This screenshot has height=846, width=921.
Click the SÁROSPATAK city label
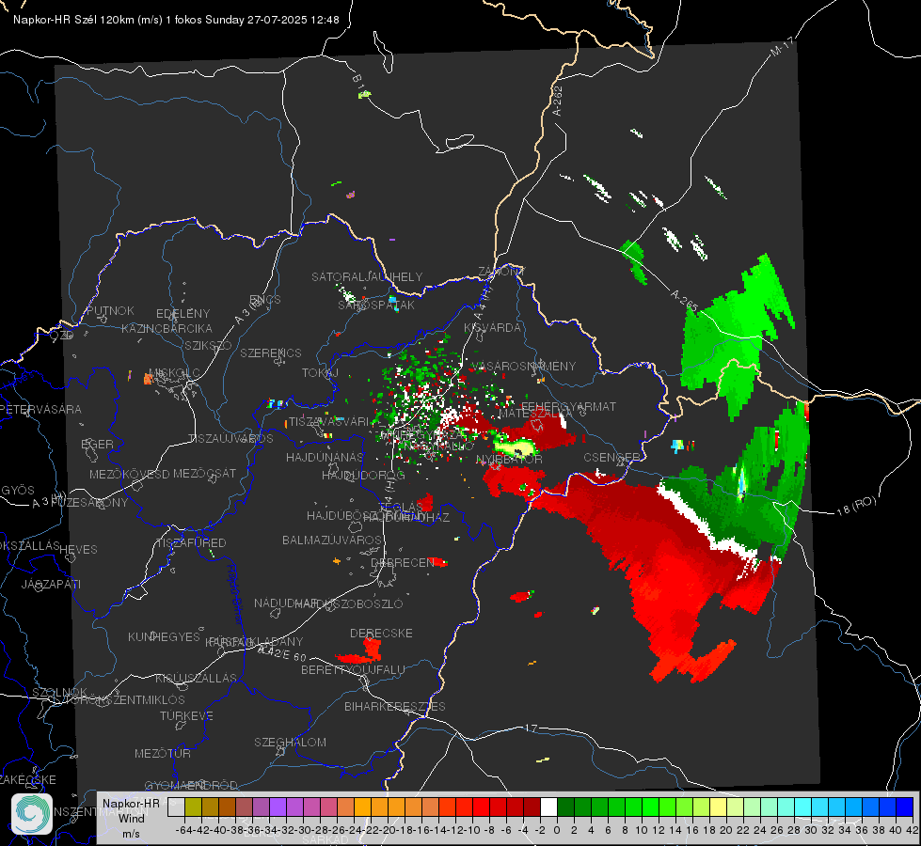coord(376,305)
